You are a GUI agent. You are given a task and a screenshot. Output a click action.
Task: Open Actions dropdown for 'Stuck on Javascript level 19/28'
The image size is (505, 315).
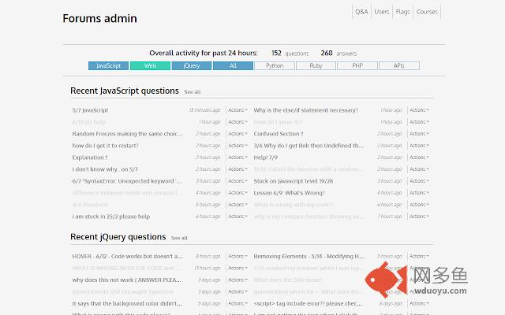pyautogui.click(x=419, y=181)
